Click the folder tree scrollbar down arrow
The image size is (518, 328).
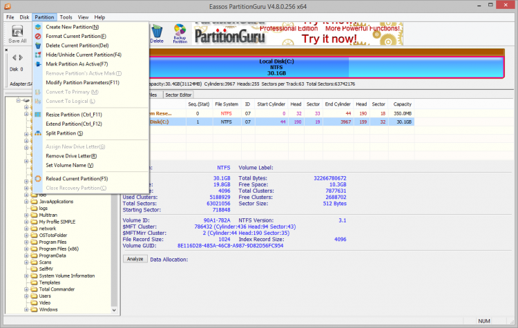click(114, 310)
